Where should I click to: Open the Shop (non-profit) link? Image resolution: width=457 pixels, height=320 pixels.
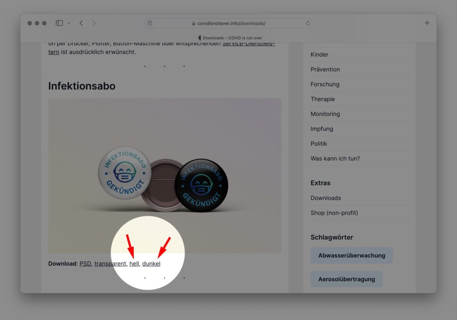click(x=334, y=213)
